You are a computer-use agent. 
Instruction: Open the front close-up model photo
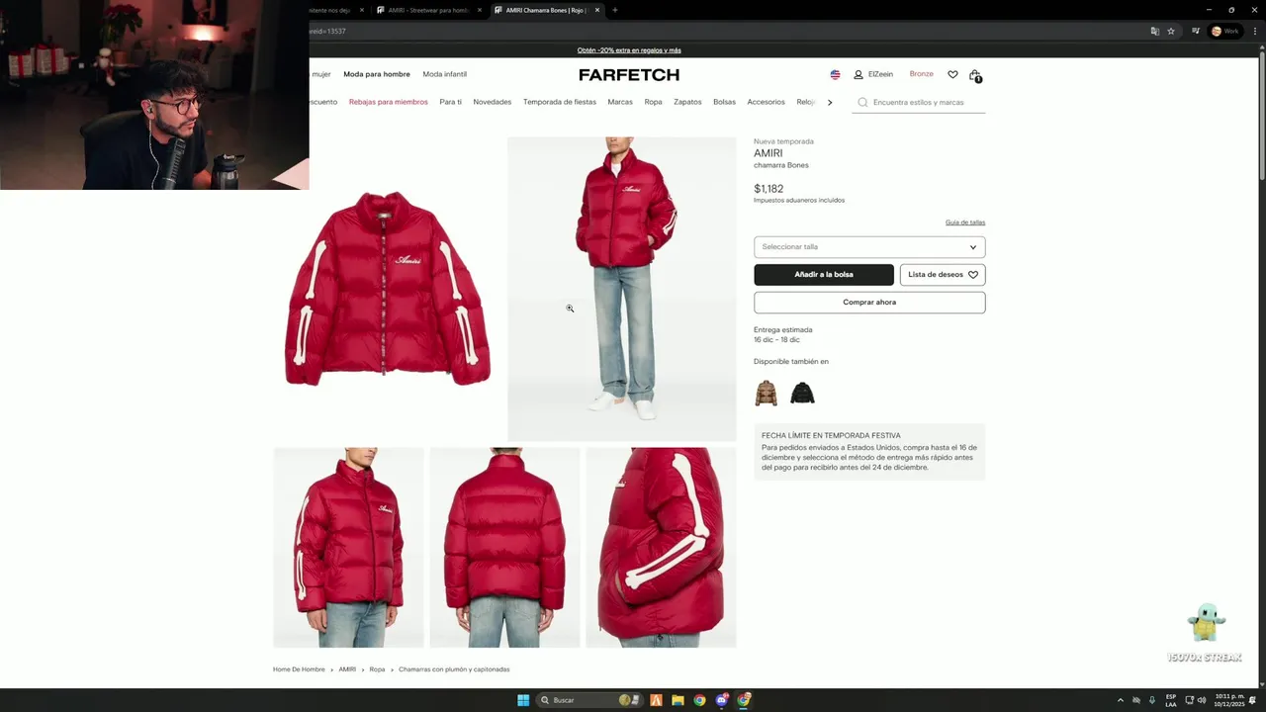coord(348,547)
